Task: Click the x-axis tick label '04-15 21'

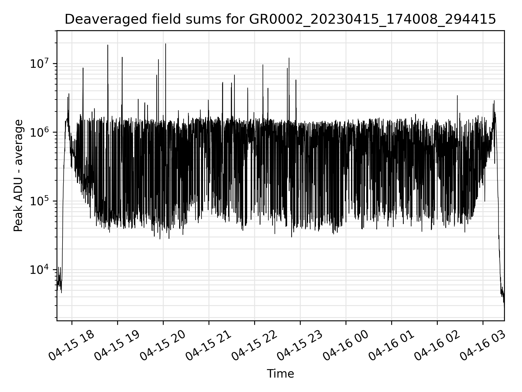Action: (x=209, y=345)
